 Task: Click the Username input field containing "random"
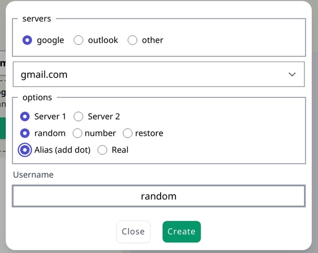coord(158,196)
